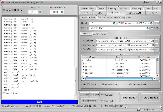The height and width of the screenshot is (112, 163).
Task: Switch to the Blackberry tab
Action: pyautogui.click(x=137, y=8)
